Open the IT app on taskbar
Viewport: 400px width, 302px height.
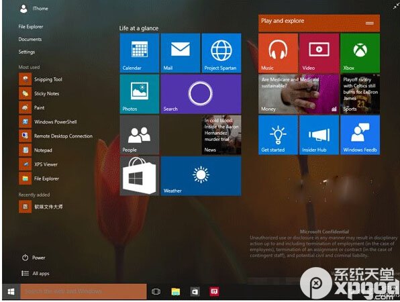[x=214, y=291]
